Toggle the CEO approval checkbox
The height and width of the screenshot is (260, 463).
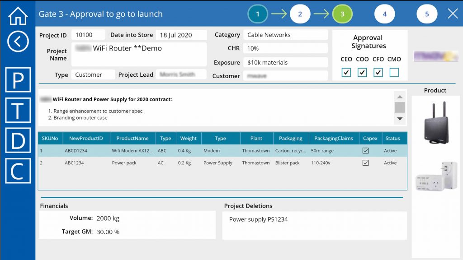coord(346,72)
